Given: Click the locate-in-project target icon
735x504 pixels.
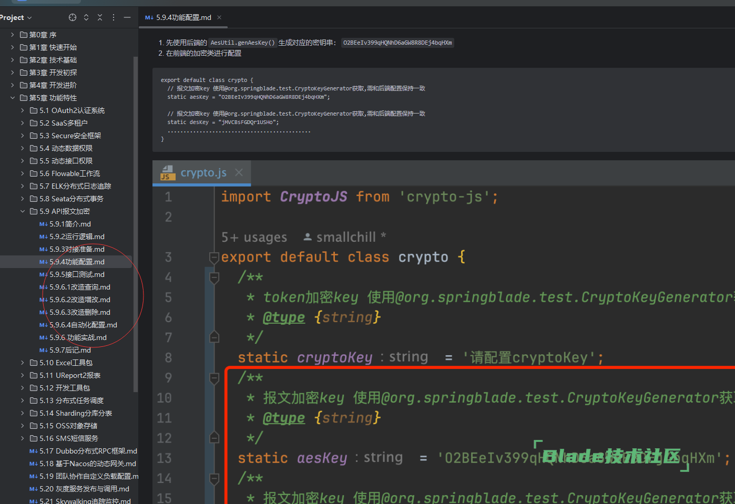Looking at the screenshot, I should coord(73,17).
